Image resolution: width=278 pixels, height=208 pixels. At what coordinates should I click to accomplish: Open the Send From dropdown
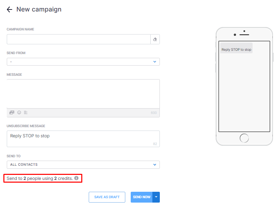pos(83,62)
